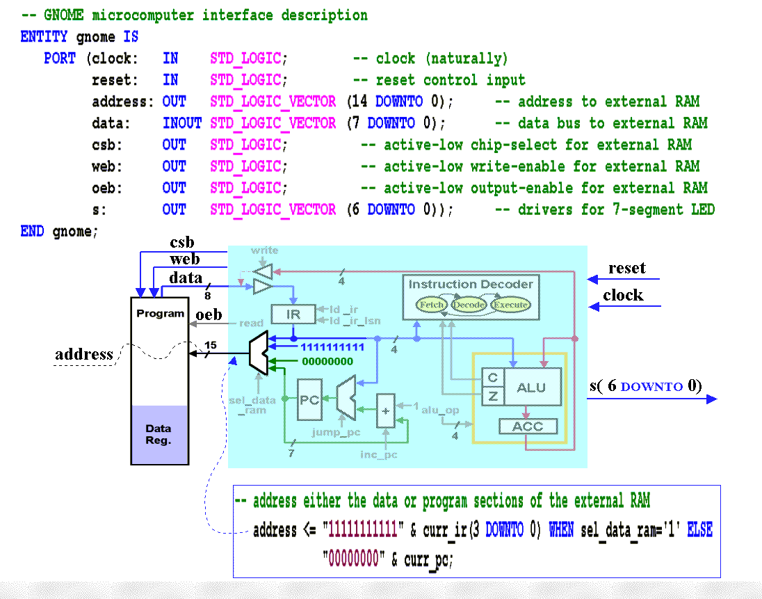Click the inc_pc signal label

click(x=379, y=454)
